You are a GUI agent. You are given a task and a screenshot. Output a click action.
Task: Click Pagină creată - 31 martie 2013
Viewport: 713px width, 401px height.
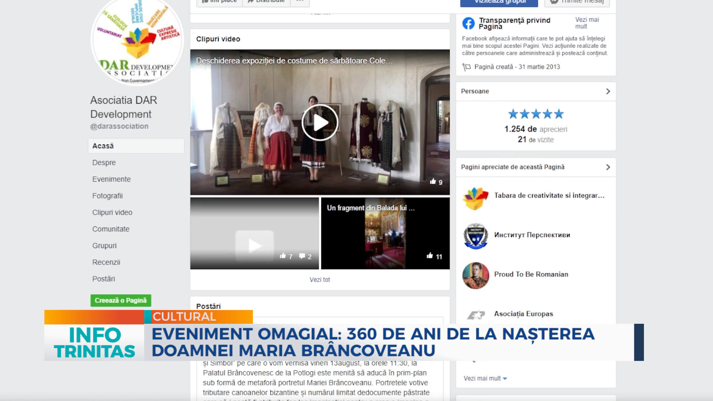[x=517, y=67]
